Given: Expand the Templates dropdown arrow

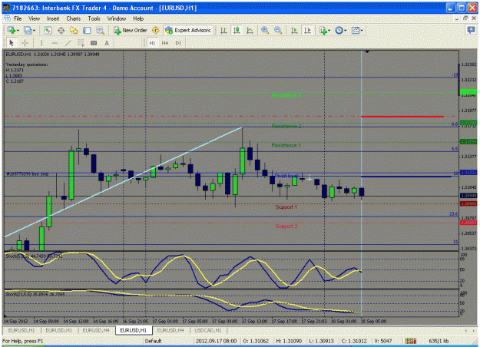Looking at the screenshot, I should 362,31.
